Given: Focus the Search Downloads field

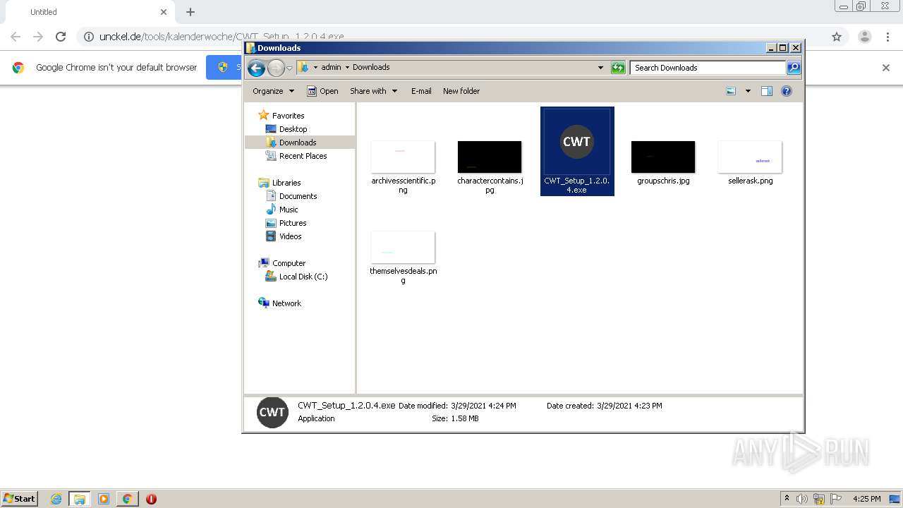Looking at the screenshot, I should [x=708, y=68].
